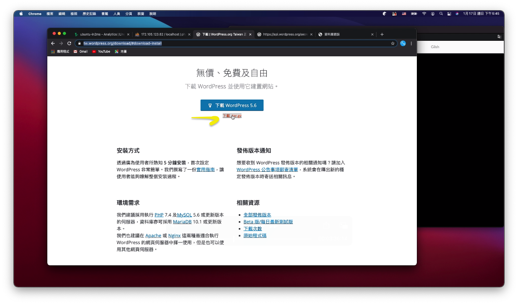
Task: Open Beta 版/每日最新測試版 link
Action: (x=268, y=222)
